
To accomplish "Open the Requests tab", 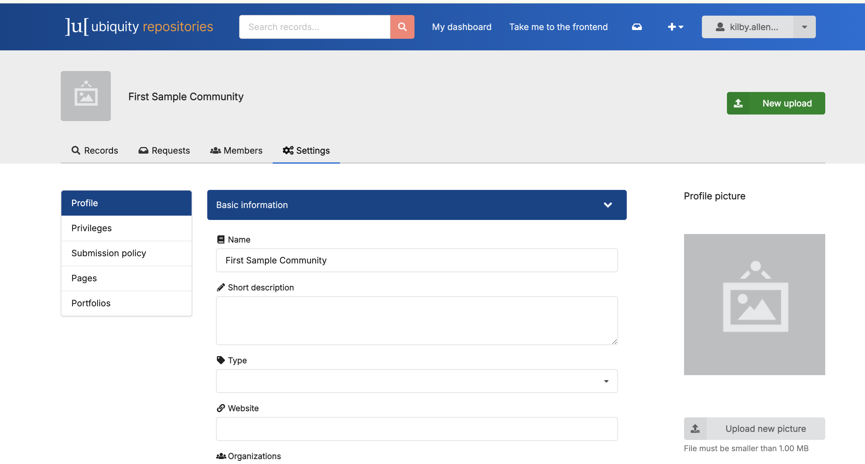I will (x=164, y=150).
